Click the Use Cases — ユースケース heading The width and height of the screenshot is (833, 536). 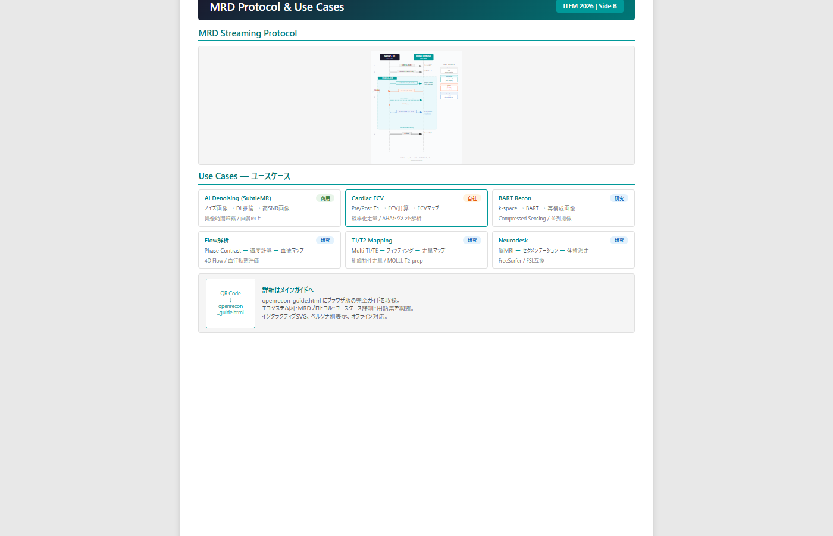click(245, 176)
